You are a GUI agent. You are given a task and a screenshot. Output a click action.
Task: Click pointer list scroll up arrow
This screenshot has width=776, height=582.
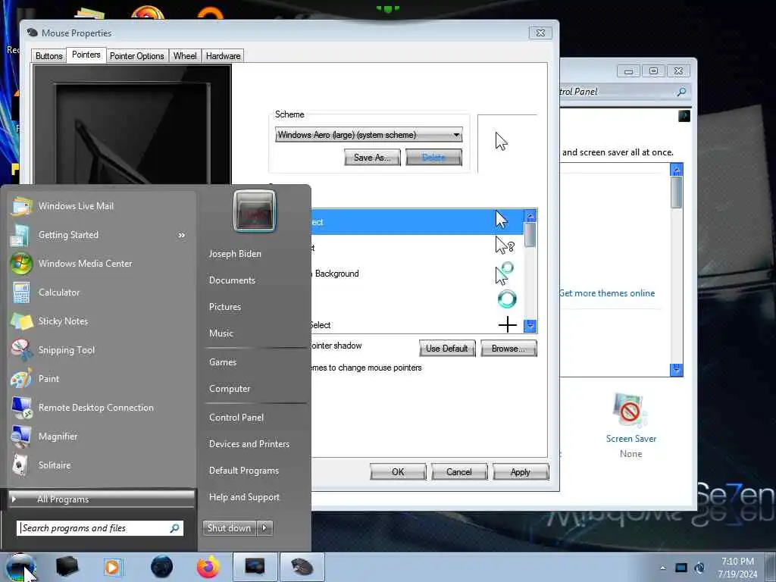(x=530, y=216)
